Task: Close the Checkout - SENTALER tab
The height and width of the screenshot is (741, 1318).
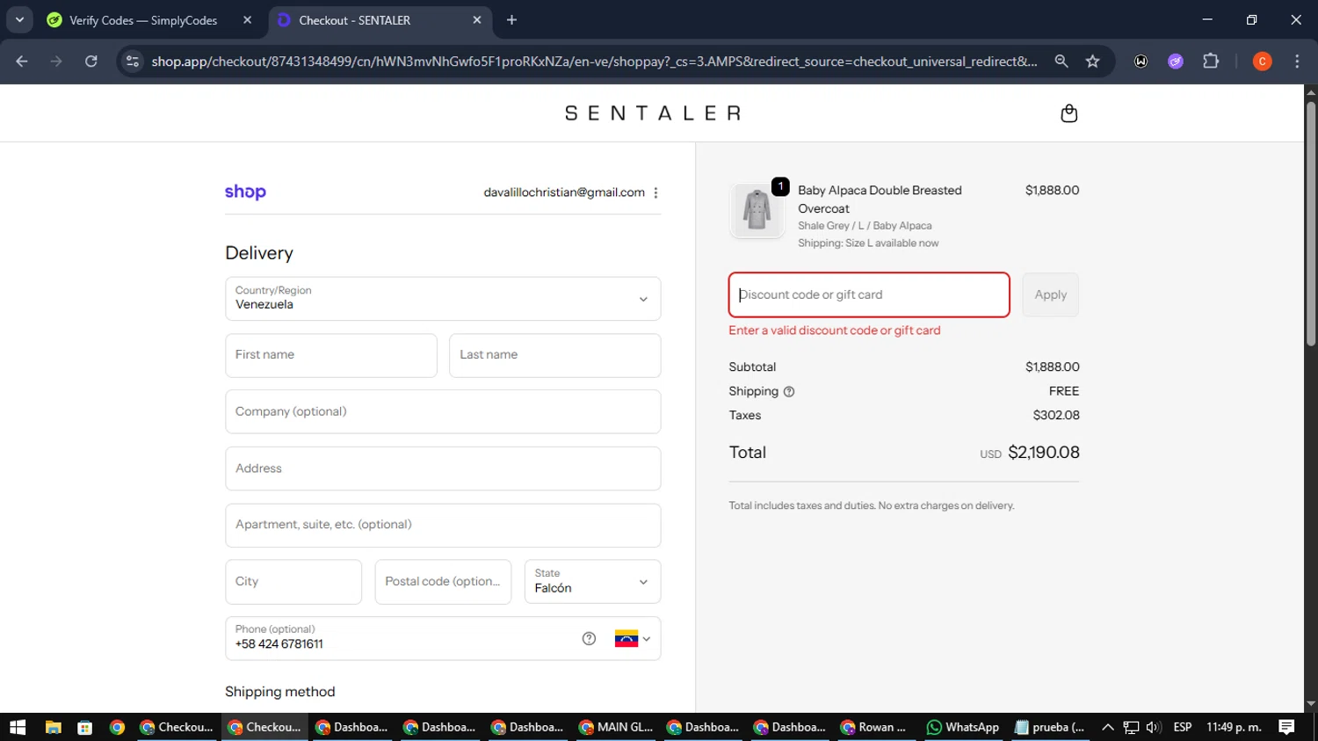Action: click(x=477, y=20)
